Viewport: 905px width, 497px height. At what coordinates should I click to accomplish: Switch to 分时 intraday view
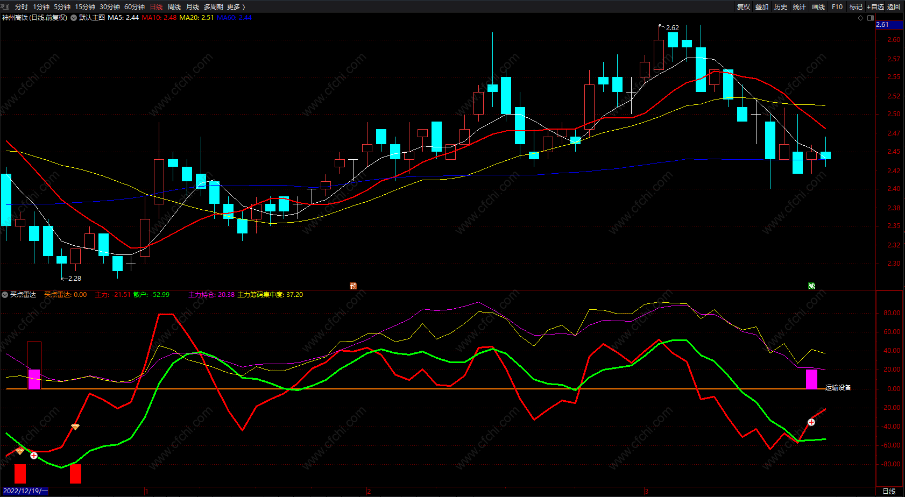coord(22,7)
